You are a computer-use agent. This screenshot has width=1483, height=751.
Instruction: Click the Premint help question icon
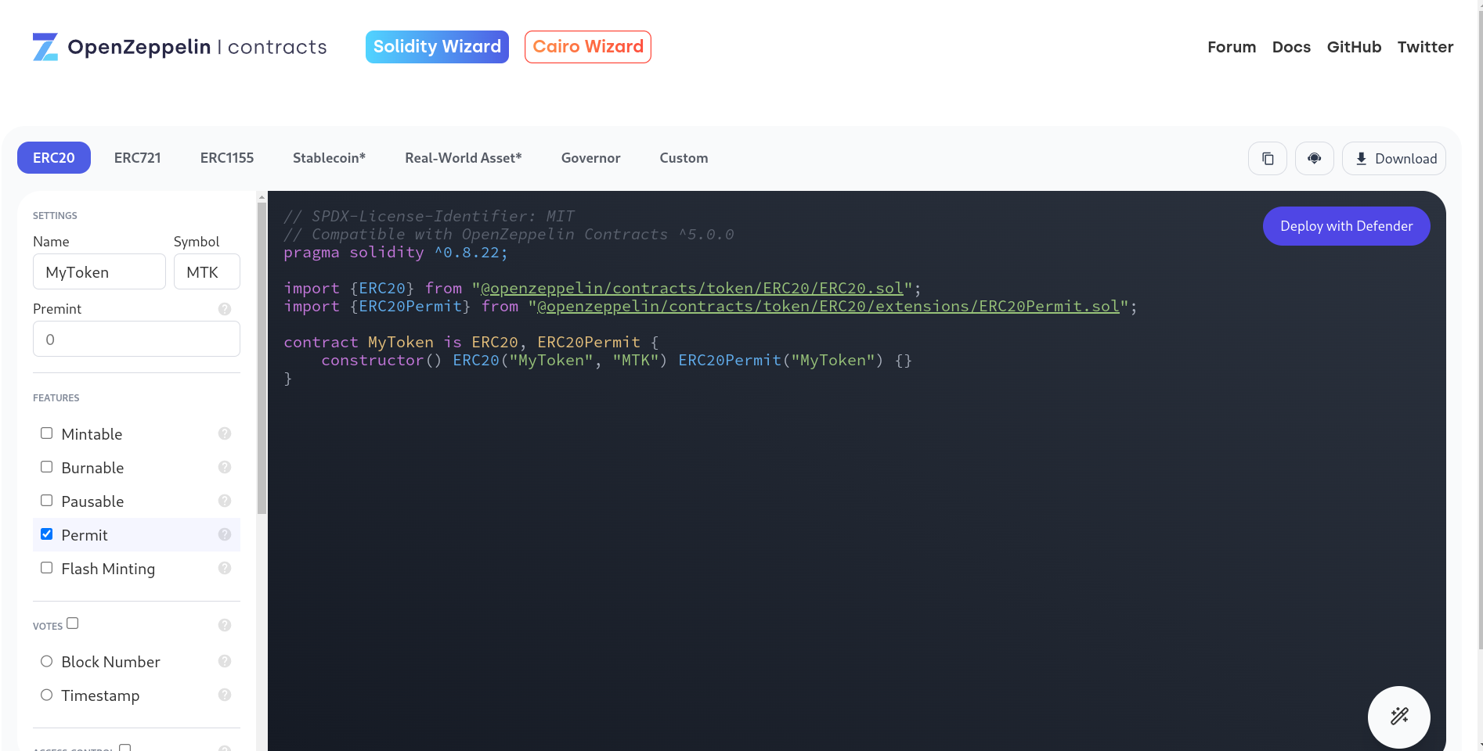pos(225,309)
